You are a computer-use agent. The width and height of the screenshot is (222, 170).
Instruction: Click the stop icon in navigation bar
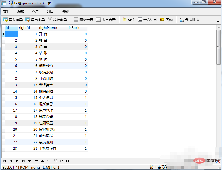[x=68, y=161]
